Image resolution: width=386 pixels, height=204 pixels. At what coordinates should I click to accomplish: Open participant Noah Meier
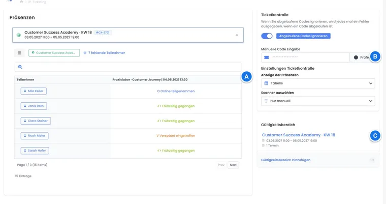click(35, 136)
